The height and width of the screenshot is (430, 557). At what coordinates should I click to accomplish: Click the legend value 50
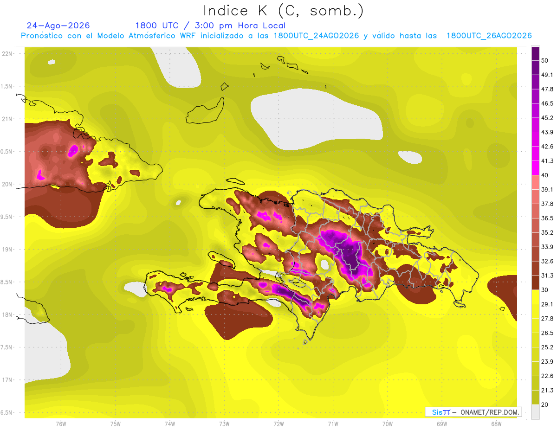[545, 60]
